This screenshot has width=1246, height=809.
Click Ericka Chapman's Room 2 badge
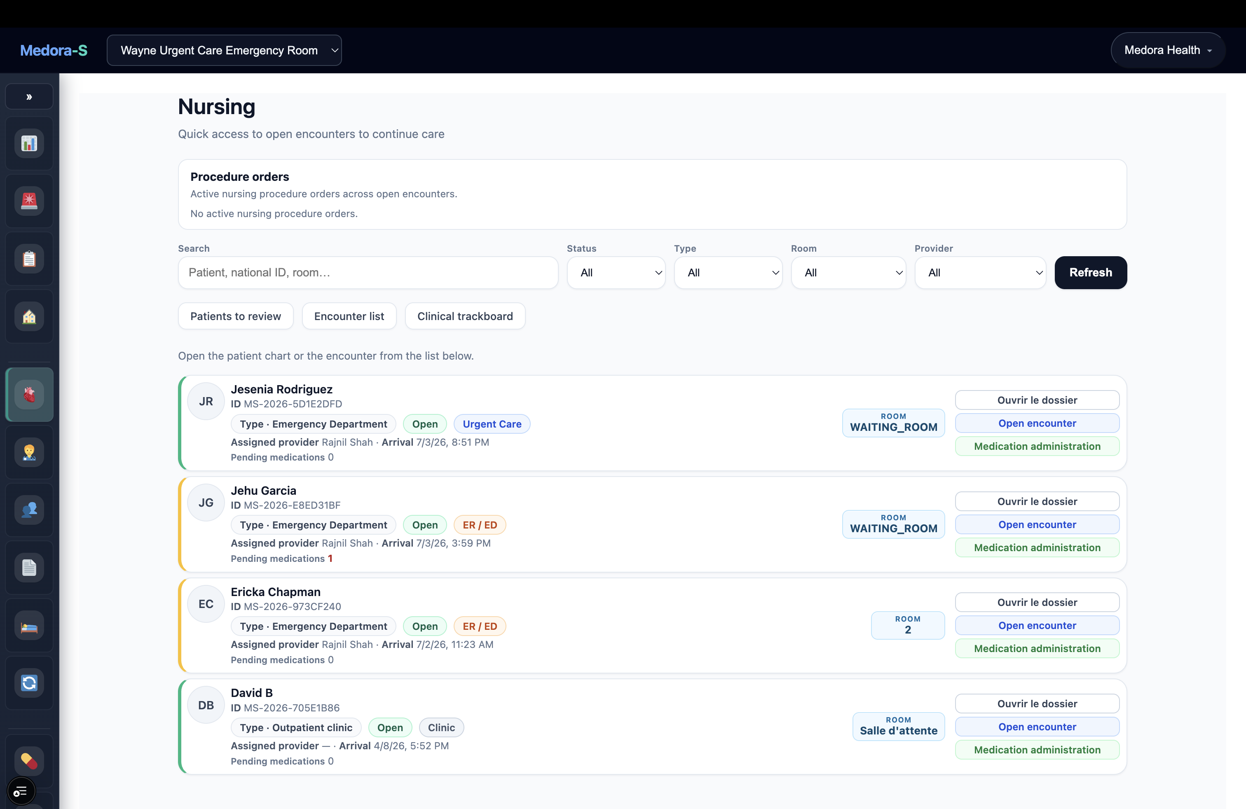click(x=908, y=625)
